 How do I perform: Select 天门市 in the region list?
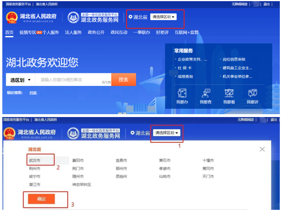pos(208,176)
